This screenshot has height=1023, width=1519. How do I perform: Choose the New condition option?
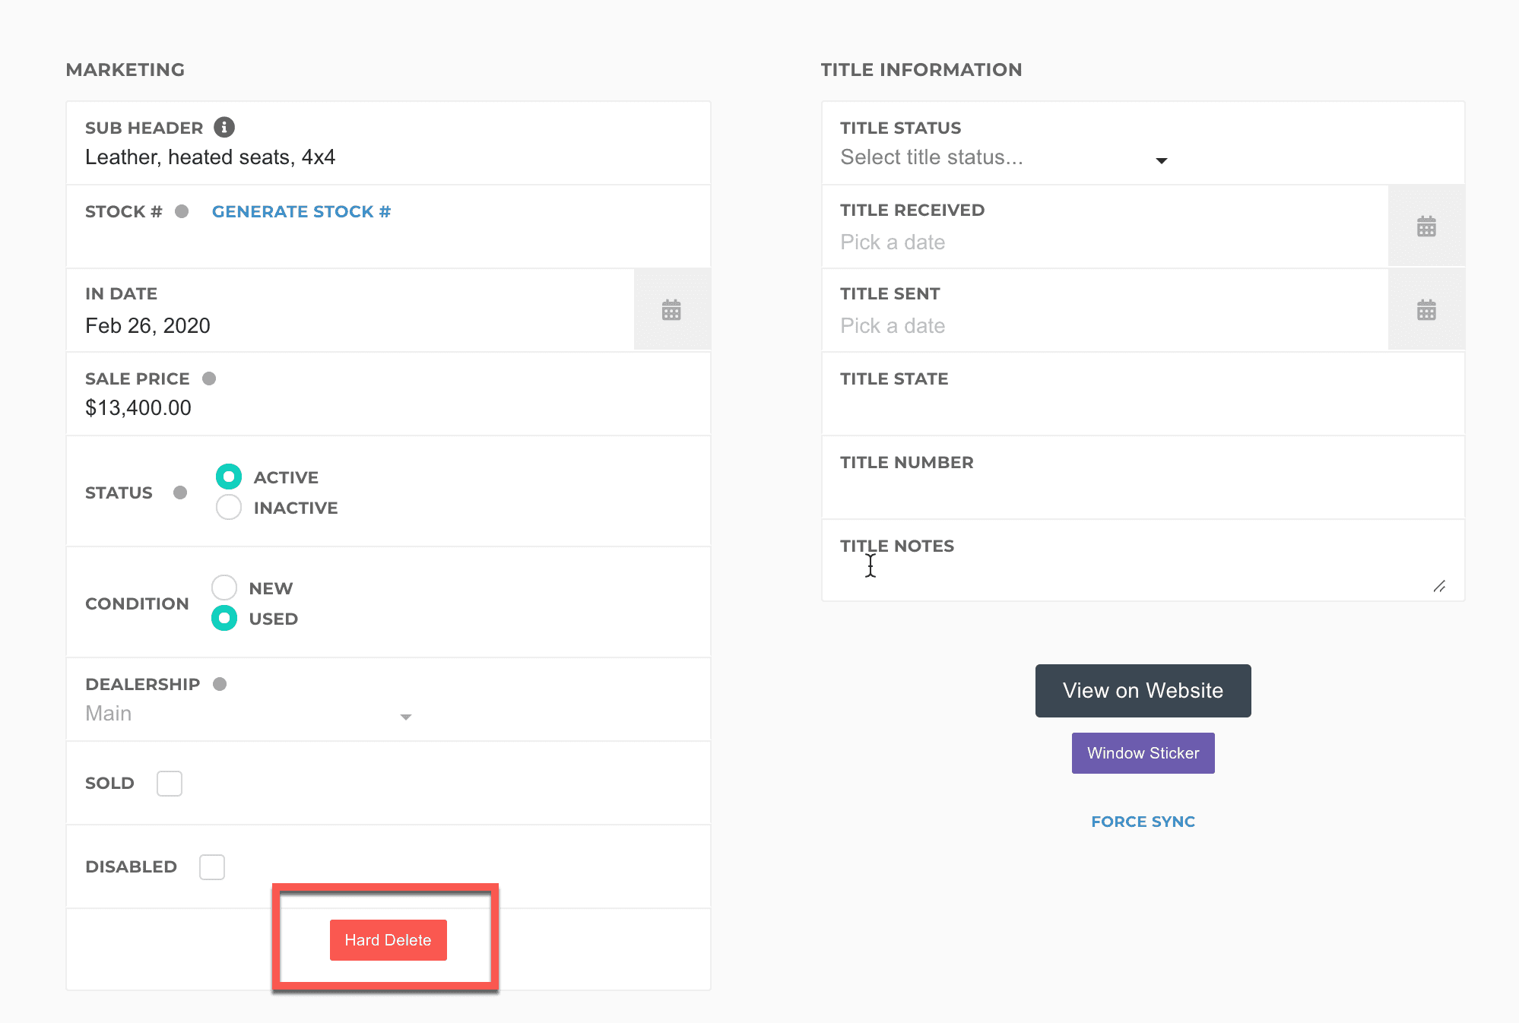click(x=224, y=588)
